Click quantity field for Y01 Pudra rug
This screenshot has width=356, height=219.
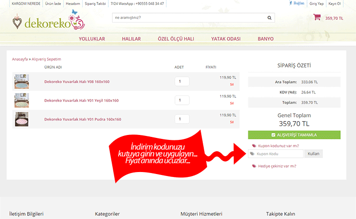point(182,119)
